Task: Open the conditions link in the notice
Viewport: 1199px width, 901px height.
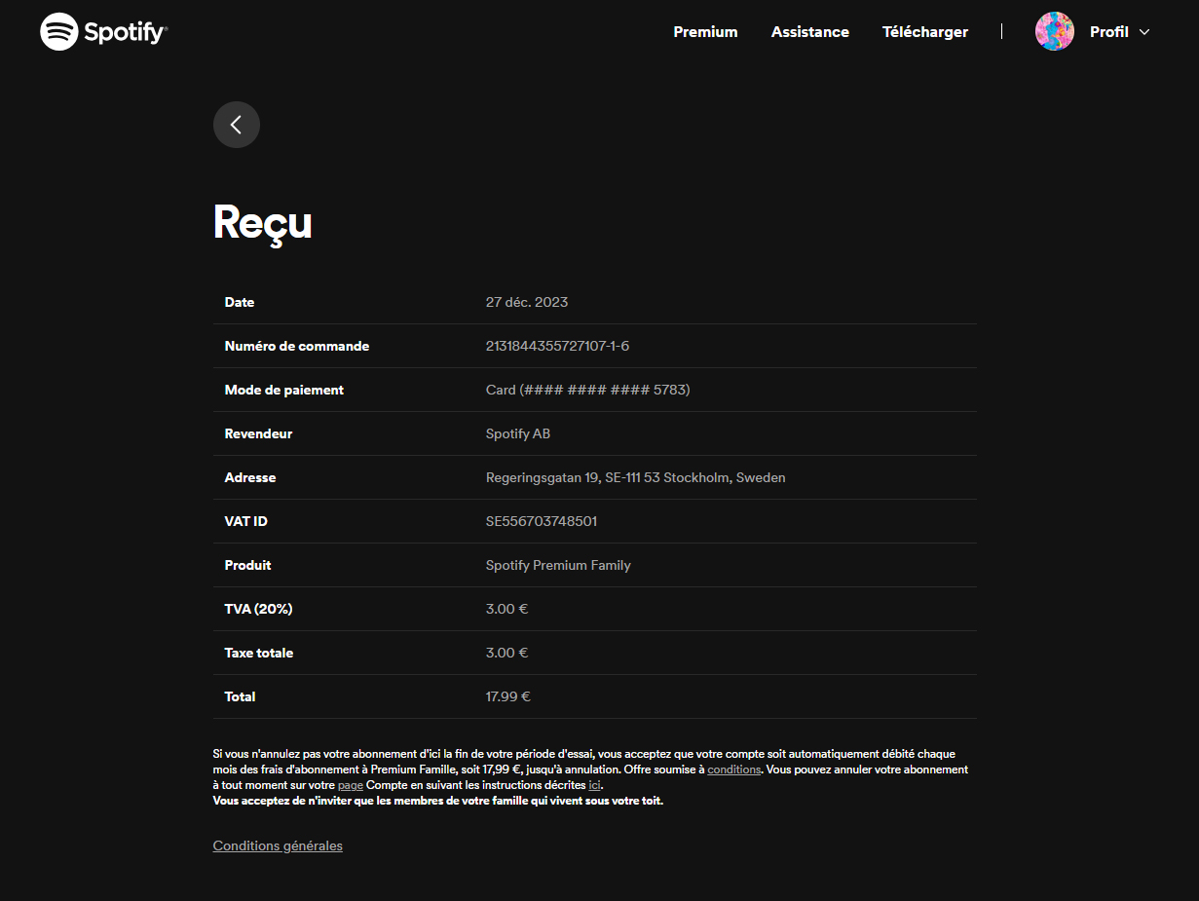Action: [734, 770]
